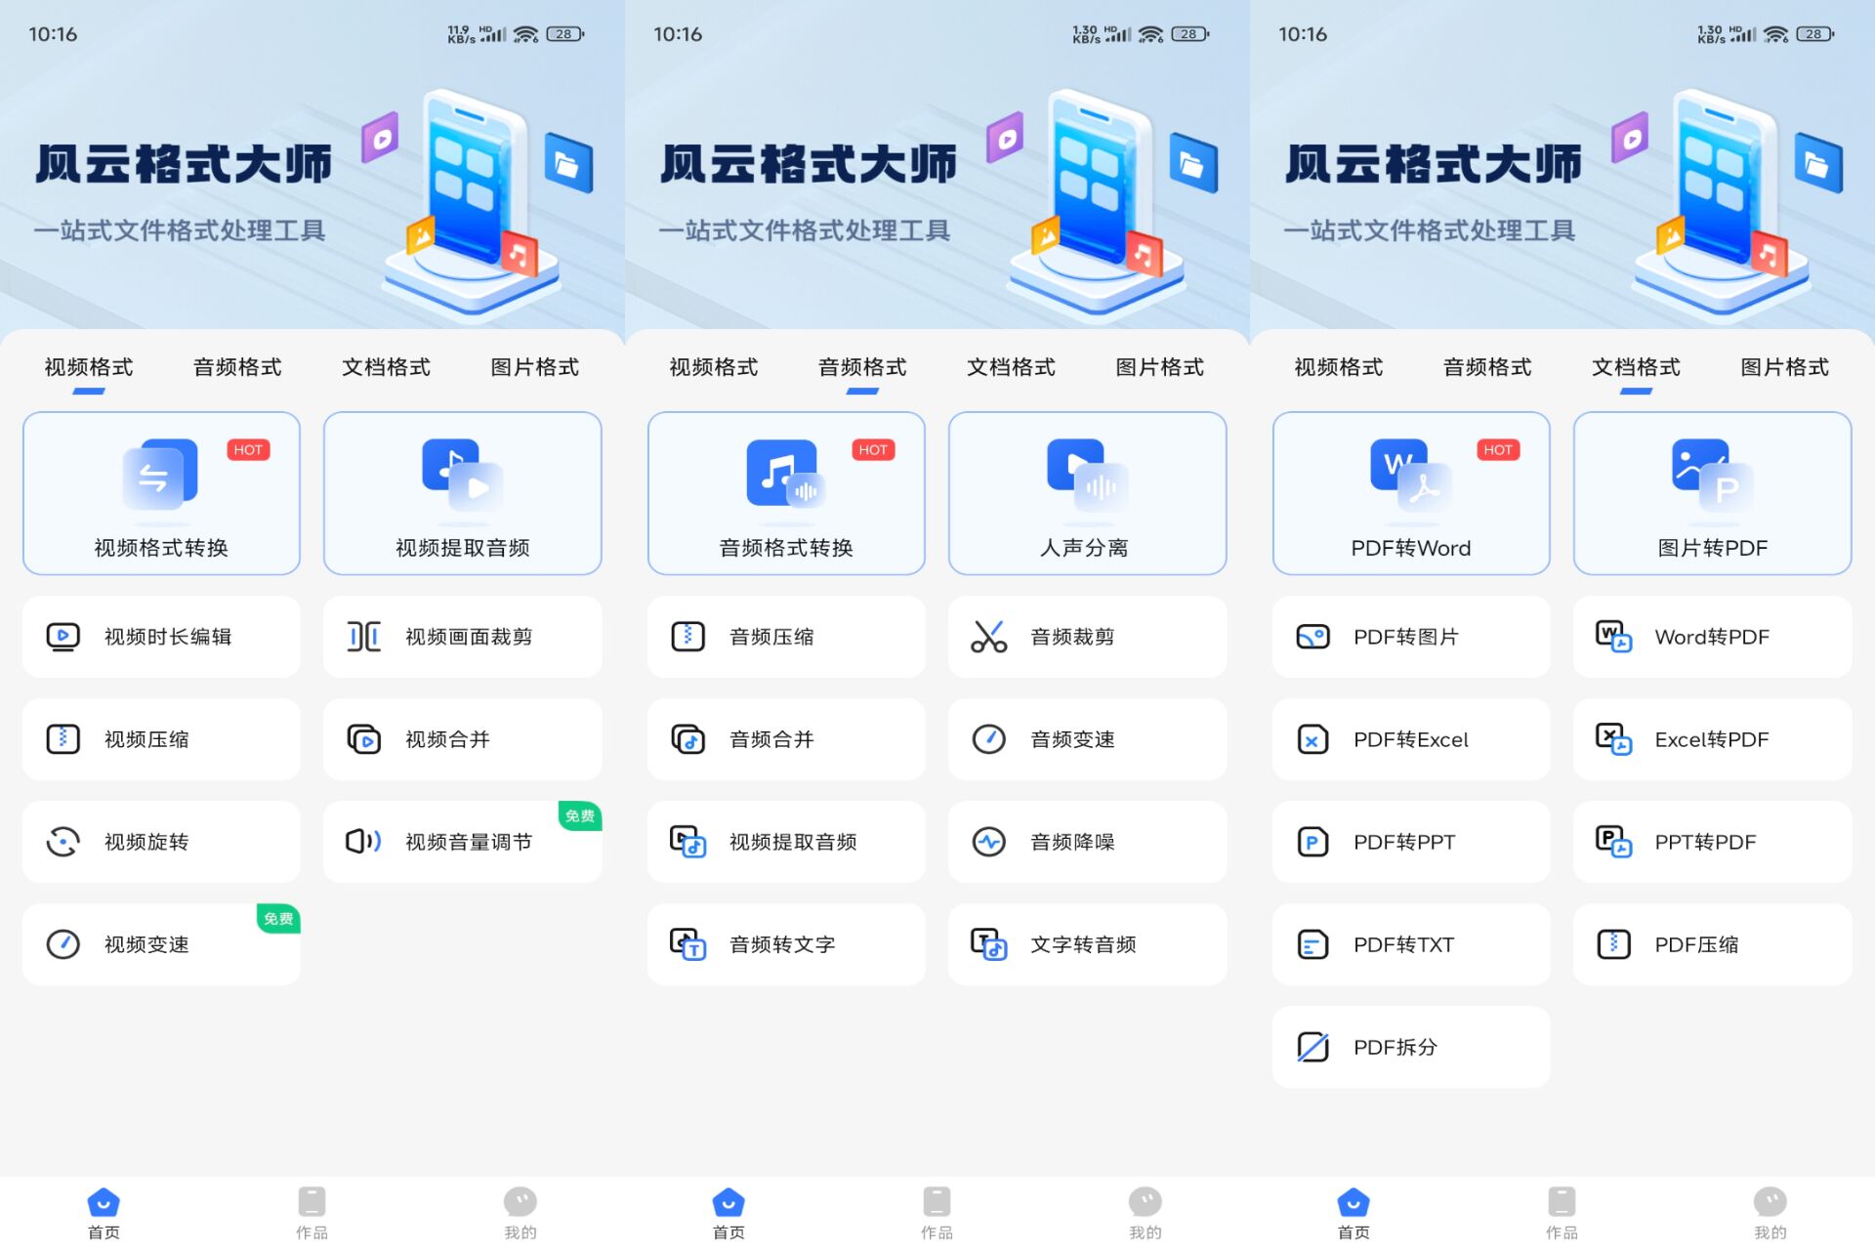Tap the 视频音量调节 speaker icon
Screen dimensions: 1875x1250
click(x=364, y=842)
